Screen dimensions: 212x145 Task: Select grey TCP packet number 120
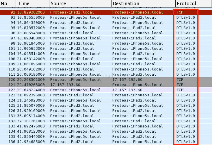coord(106,80)
